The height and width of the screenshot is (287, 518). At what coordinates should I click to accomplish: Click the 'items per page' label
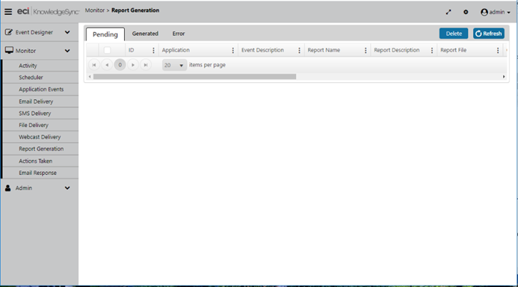(x=207, y=65)
